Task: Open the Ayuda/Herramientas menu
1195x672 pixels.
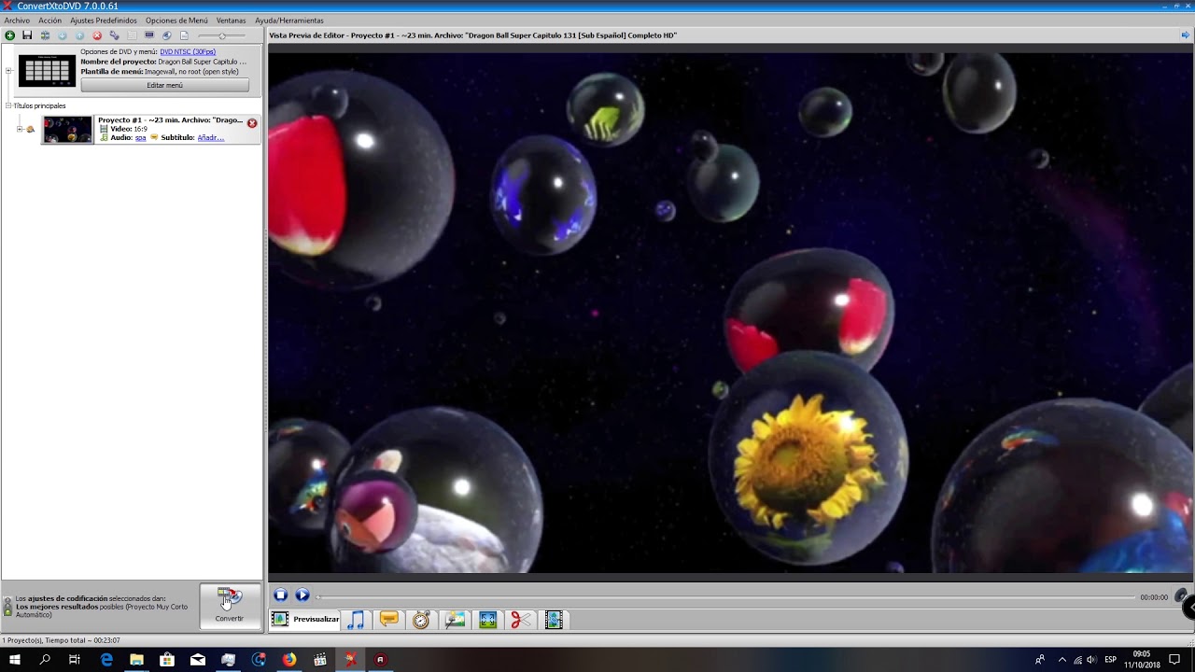Action: (x=289, y=21)
